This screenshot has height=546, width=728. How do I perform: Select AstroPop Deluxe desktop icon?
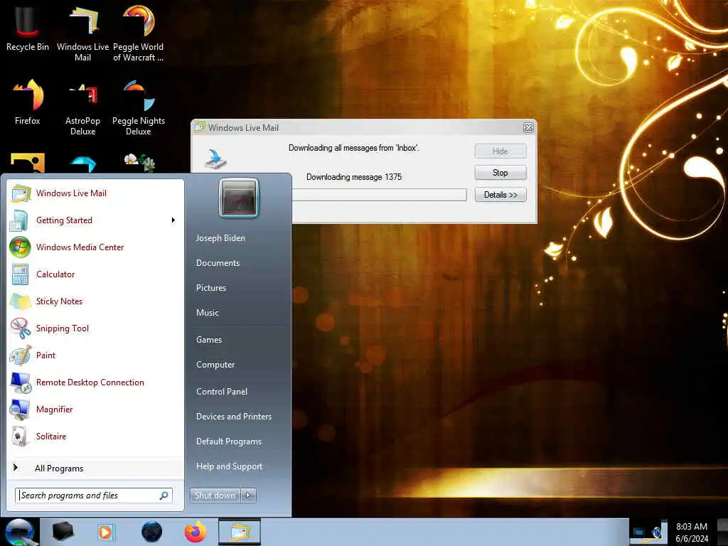(82, 108)
